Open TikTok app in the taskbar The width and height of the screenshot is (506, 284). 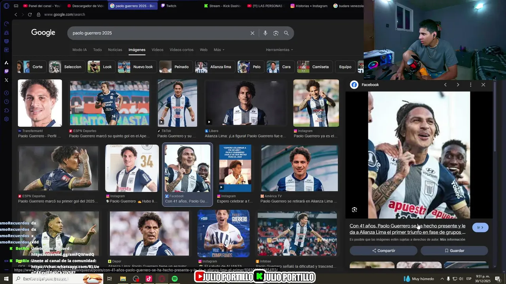pyautogui.click(x=149, y=279)
